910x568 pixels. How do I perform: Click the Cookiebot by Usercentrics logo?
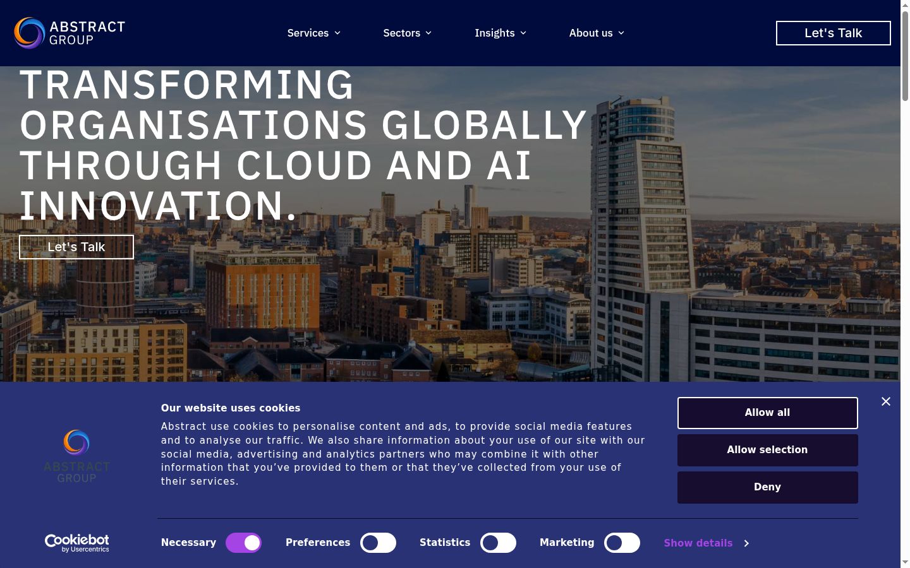[76, 543]
